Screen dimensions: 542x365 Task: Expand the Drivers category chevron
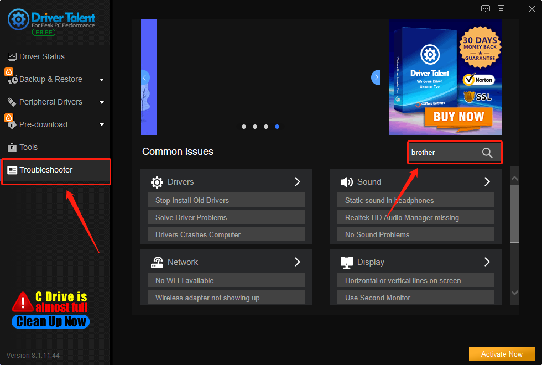(298, 182)
